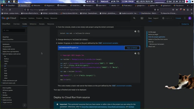194x109 pixels.
Task: Open the purple G account avatar
Action: [x=190, y=18]
